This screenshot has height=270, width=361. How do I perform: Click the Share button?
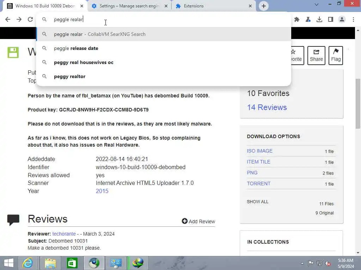click(316, 55)
